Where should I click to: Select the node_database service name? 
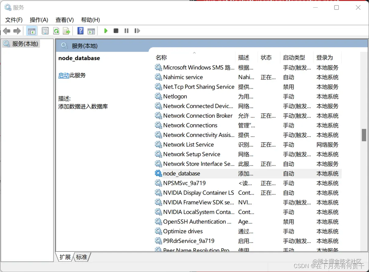coord(182,173)
